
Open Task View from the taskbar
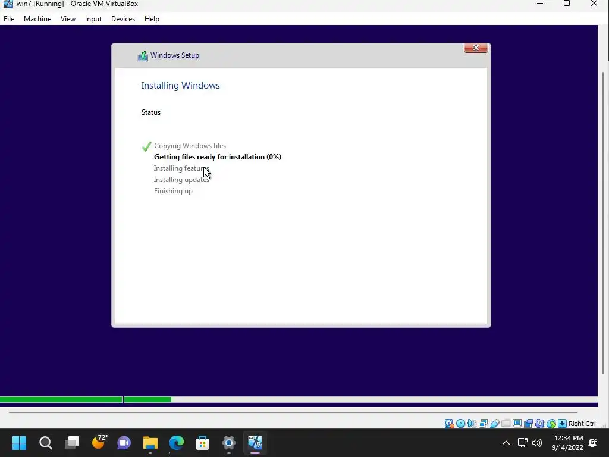coord(72,443)
